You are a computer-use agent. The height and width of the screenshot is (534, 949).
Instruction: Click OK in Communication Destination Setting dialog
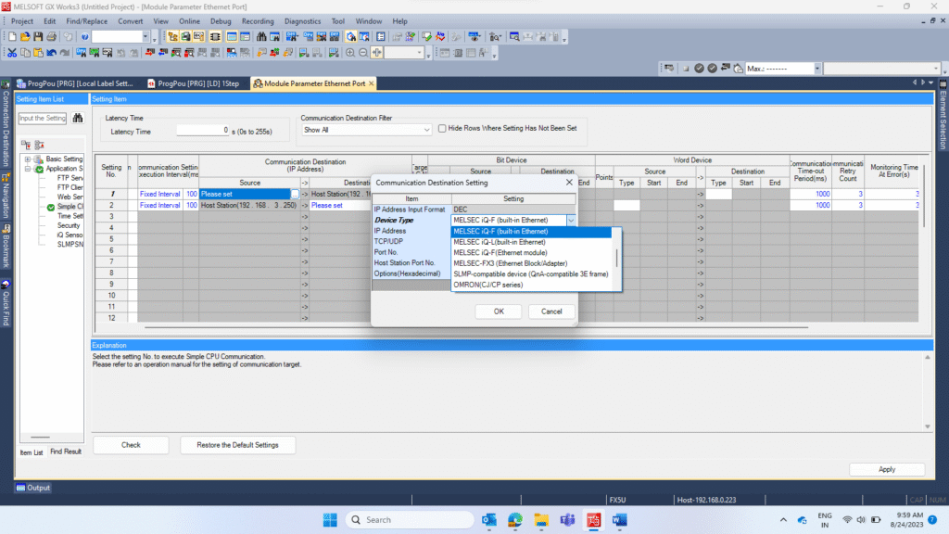498,311
